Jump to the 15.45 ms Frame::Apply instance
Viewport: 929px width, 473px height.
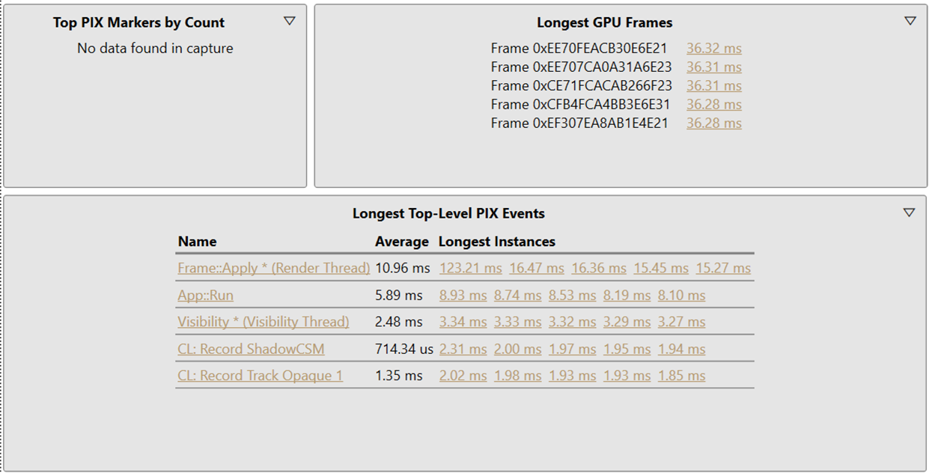tap(661, 268)
